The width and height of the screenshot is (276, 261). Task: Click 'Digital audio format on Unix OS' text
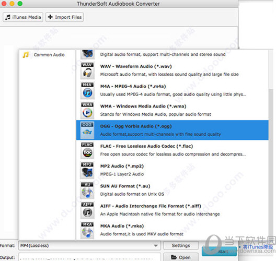pyautogui.click(x=132, y=194)
